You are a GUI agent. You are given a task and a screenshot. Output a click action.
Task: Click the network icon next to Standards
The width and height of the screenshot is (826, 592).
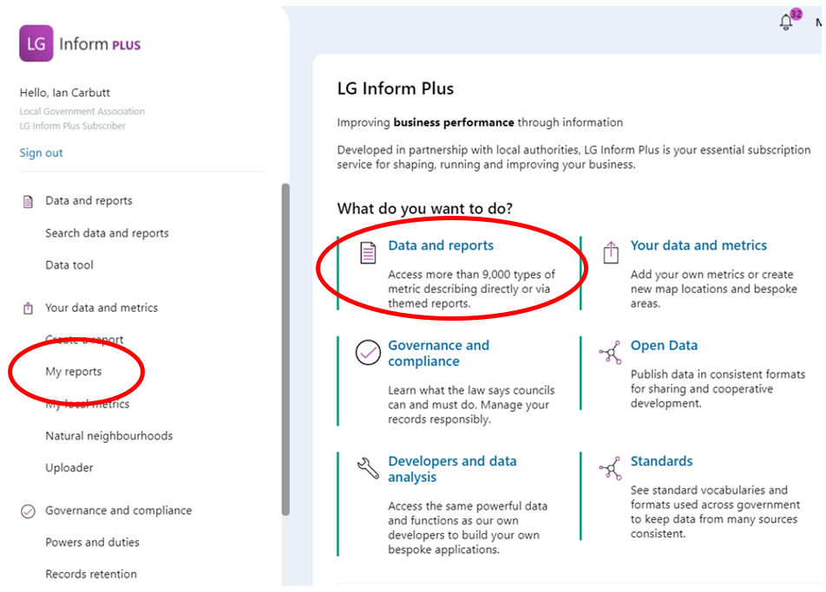pos(611,468)
